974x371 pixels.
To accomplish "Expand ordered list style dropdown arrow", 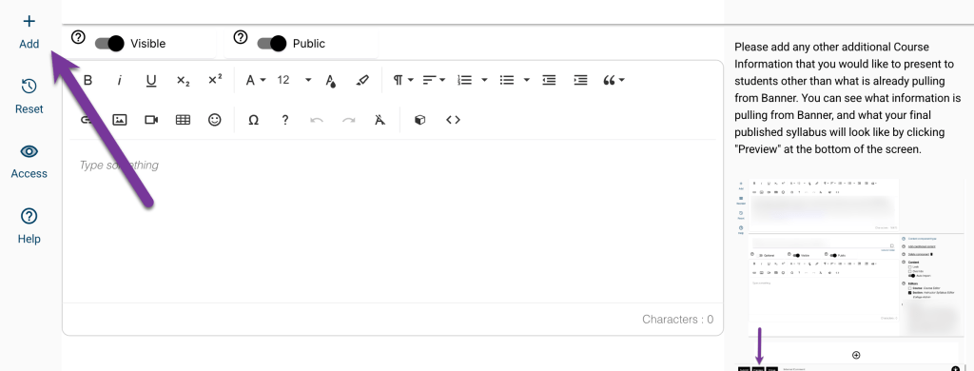I will coord(484,80).
